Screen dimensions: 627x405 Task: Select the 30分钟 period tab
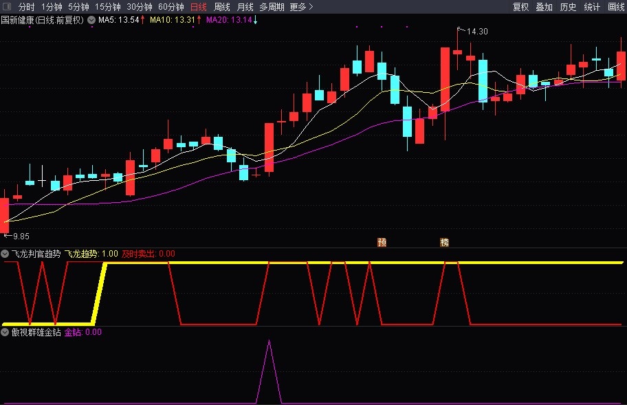pos(140,7)
